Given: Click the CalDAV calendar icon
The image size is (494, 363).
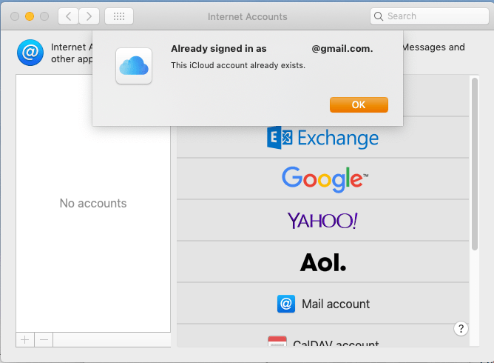Looking at the screenshot, I should click(277, 342).
